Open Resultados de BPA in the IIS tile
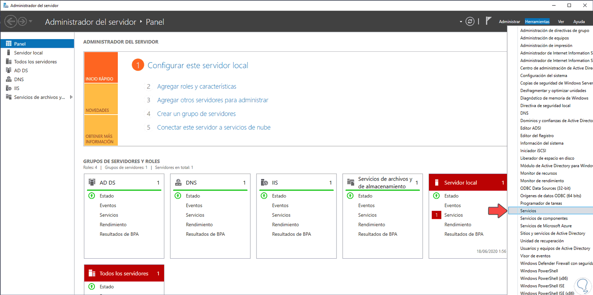Screen dimensions: 593x295 point(291,234)
